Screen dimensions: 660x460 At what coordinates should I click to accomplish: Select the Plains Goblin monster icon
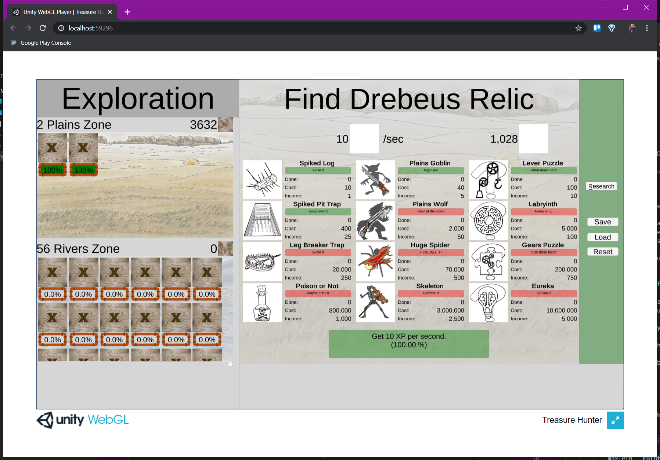pyautogui.click(x=375, y=180)
